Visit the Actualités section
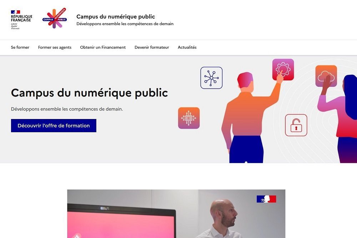 (187, 48)
